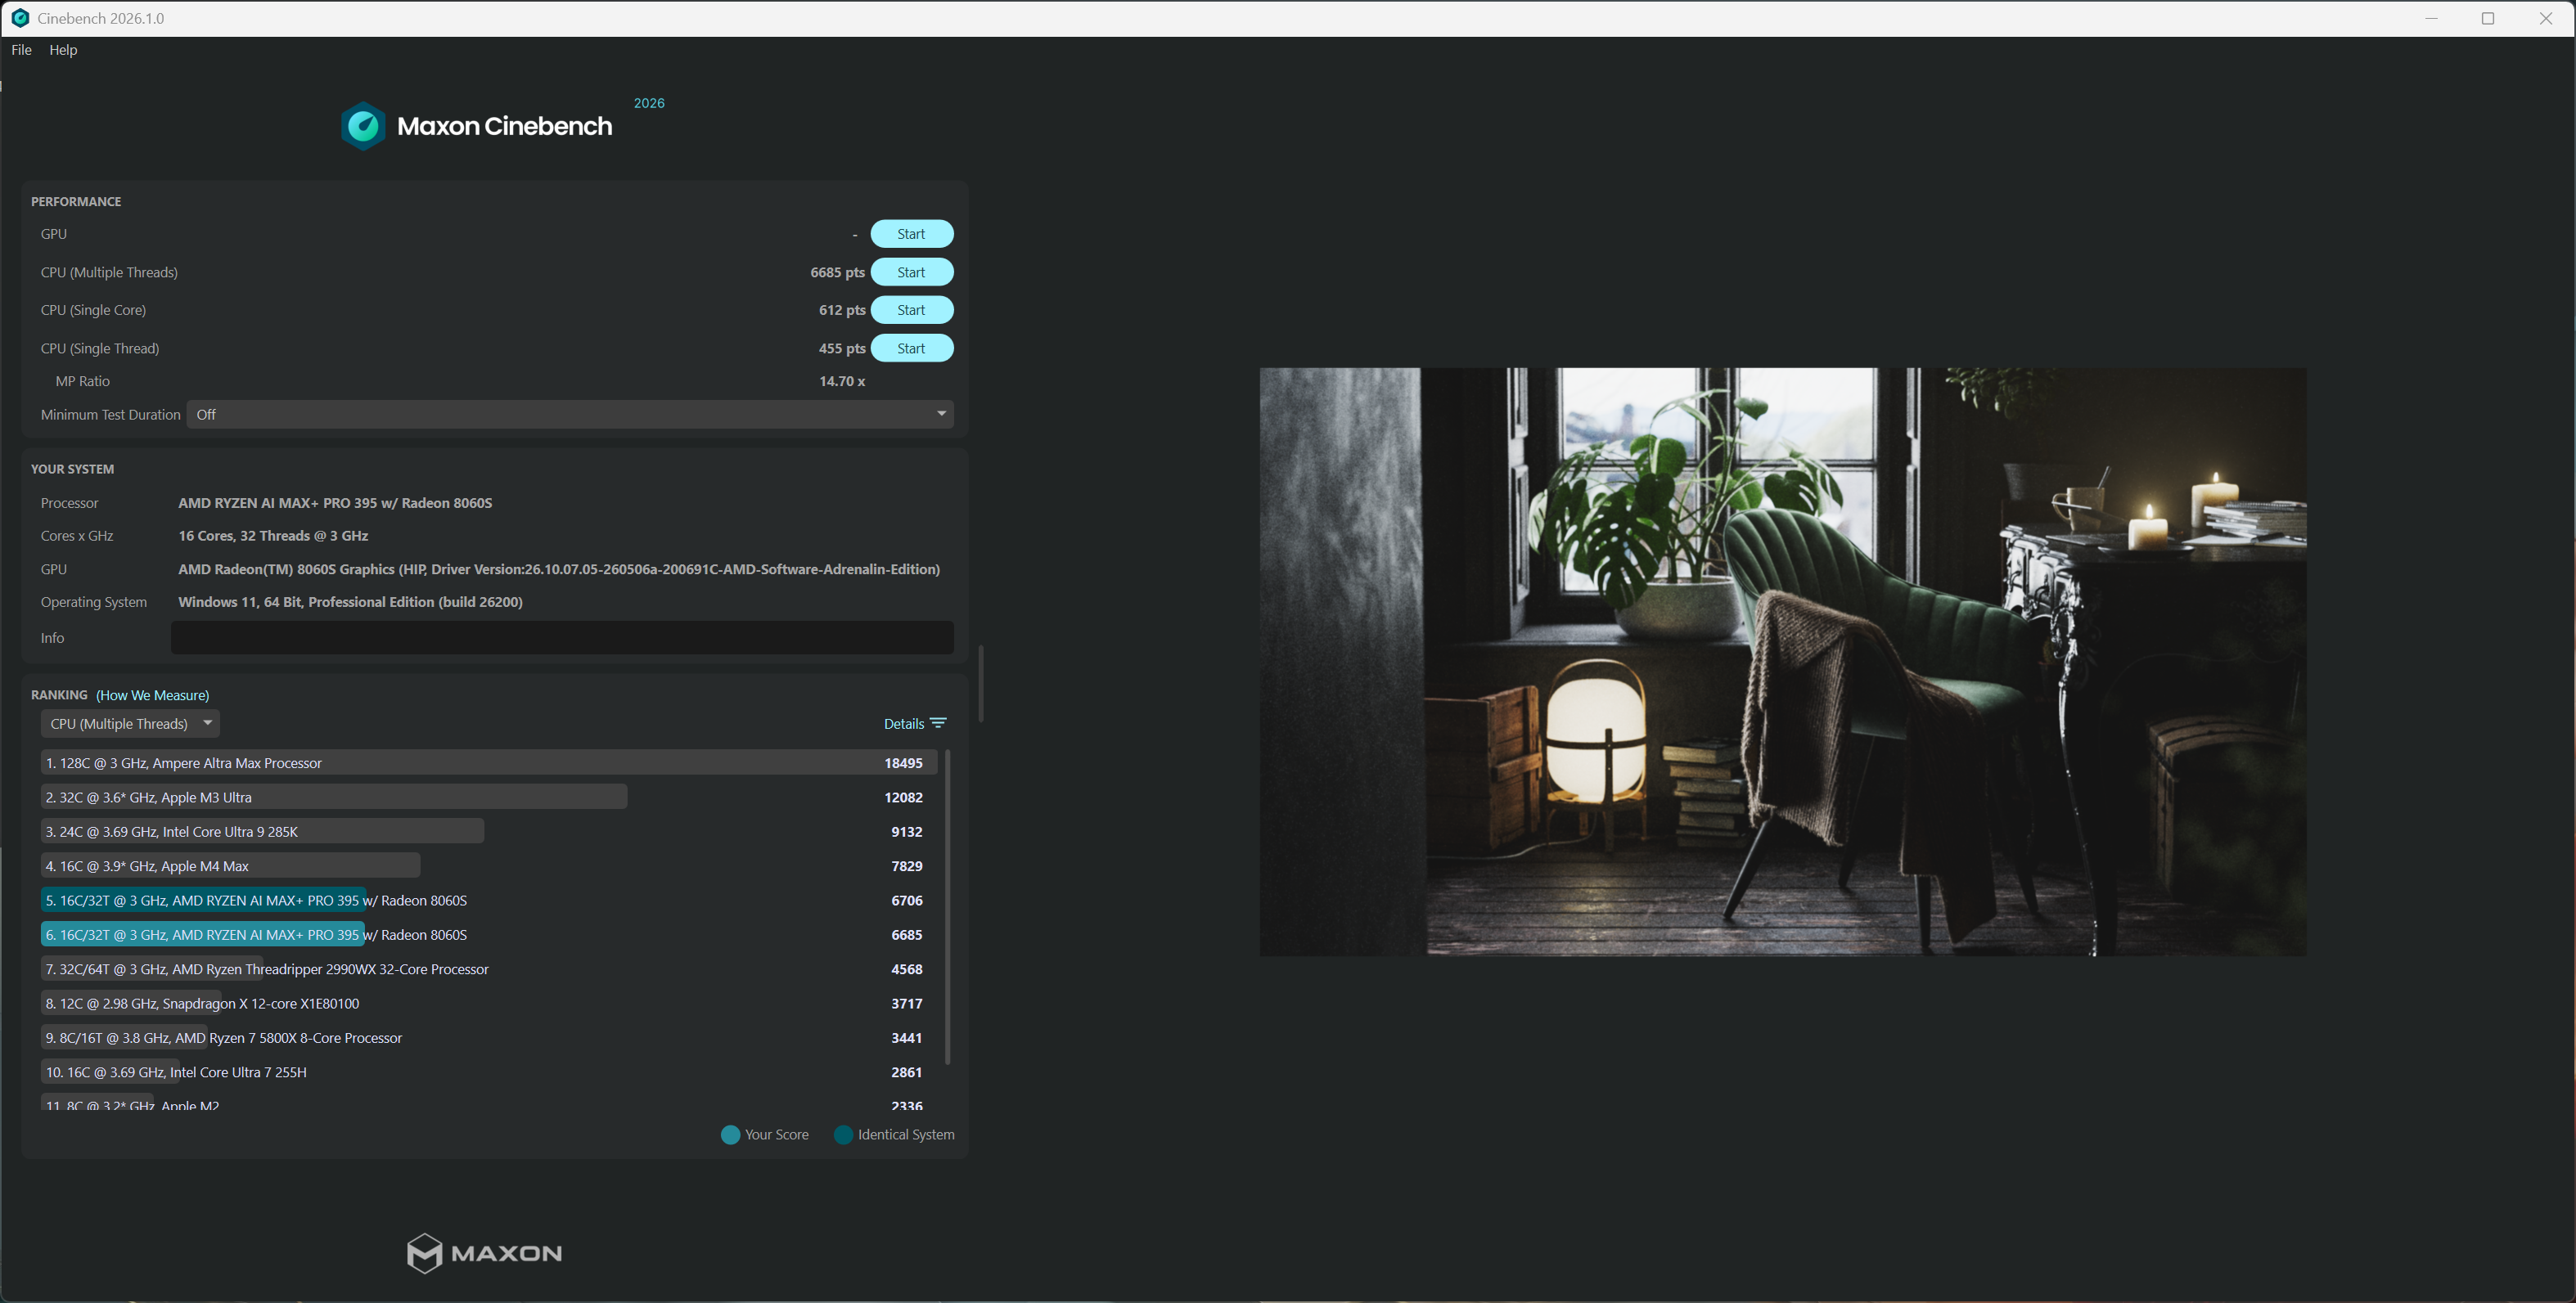This screenshot has width=2576, height=1303.
Task: Click the RANKING section heading
Action: click(x=59, y=695)
